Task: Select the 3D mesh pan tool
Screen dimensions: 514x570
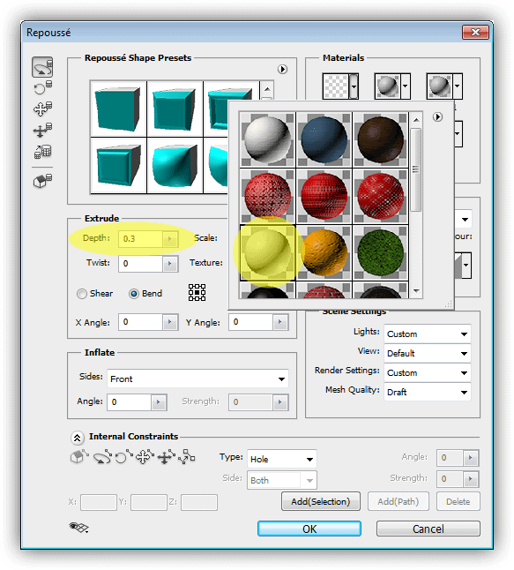Action: pos(42,109)
